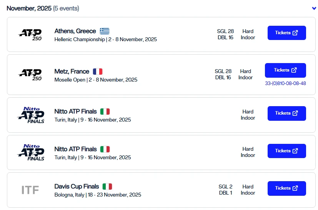
Task: Click the Greek flag beside Athens
Action: tap(105, 31)
